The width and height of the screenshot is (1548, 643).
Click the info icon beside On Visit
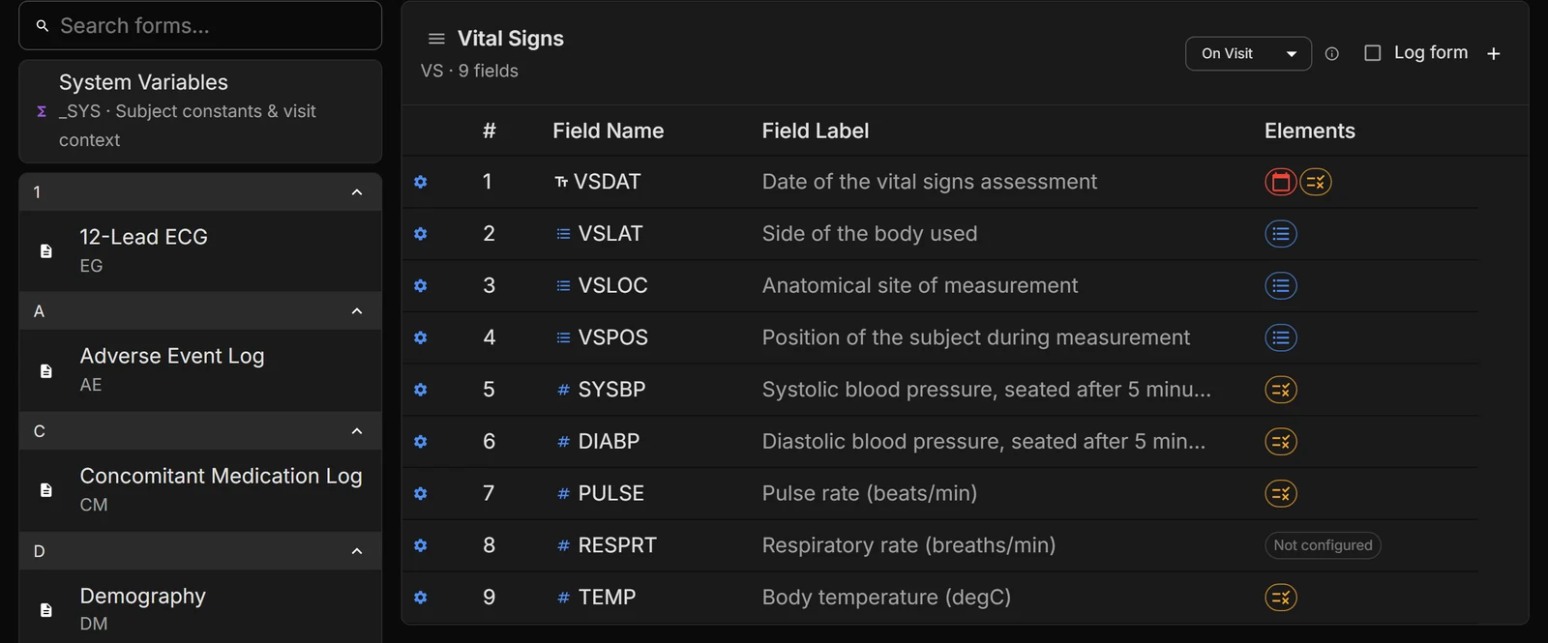click(1332, 54)
